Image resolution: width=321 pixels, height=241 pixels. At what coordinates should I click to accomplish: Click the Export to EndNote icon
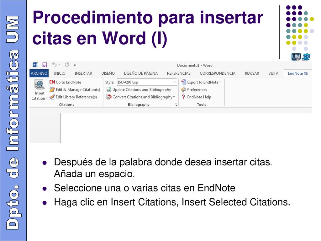tap(184, 82)
